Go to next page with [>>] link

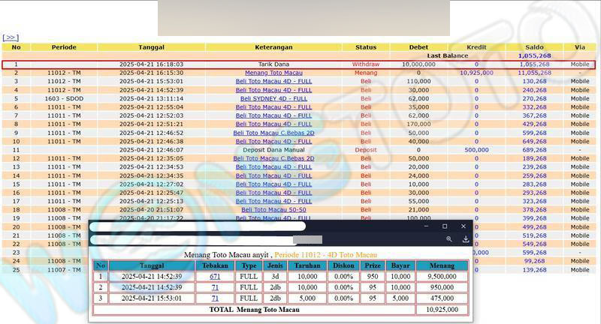11,37
